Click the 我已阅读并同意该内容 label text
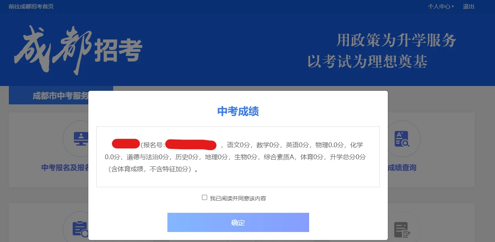The width and height of the screenshot is (495, 242). [x=238, y=198]
